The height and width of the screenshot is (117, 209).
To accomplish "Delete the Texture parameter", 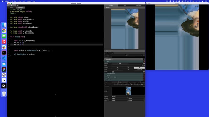I will coord(144,80).
